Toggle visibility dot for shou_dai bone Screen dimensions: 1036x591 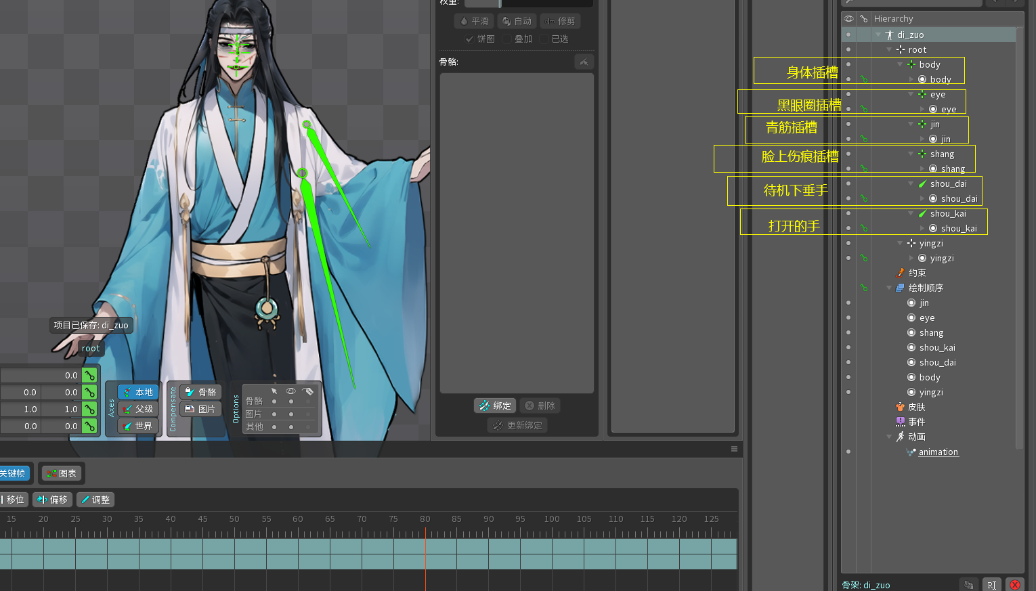click(848, 184)
